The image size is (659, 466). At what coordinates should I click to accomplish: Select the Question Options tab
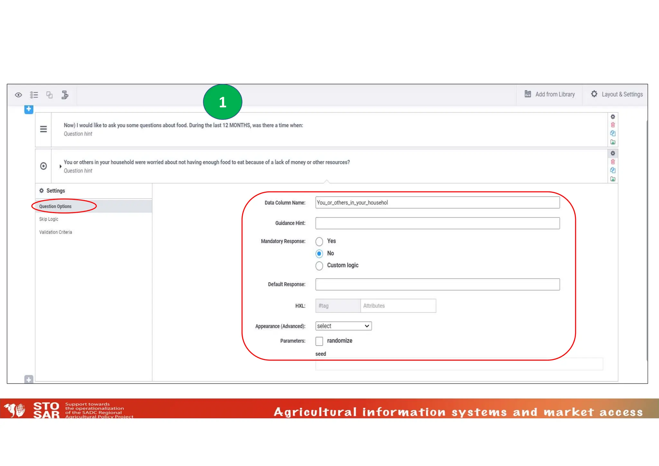click(x=55, y=207)
